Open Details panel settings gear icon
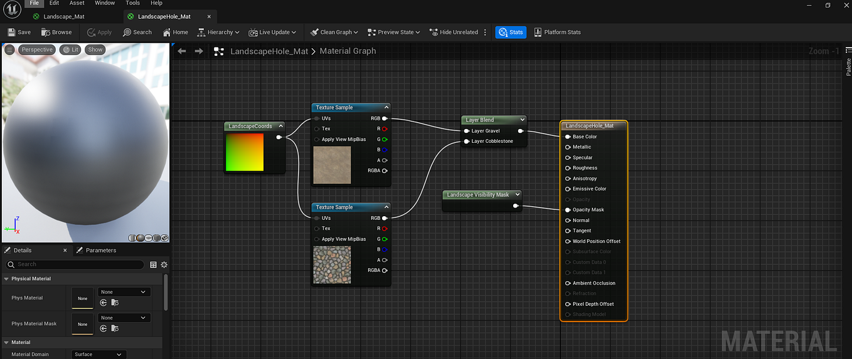The width and height of the screenshot is (852, 359). 164,264
